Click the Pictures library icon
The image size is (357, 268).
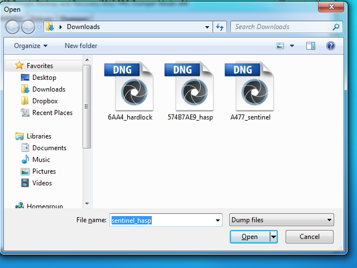(x=25, y=171)
